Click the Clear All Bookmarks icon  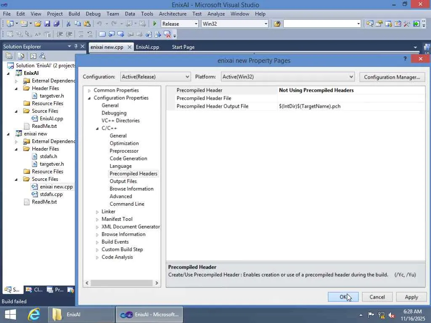167,34
